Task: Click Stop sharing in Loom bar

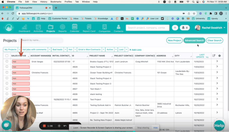Action: click(143, 128)
